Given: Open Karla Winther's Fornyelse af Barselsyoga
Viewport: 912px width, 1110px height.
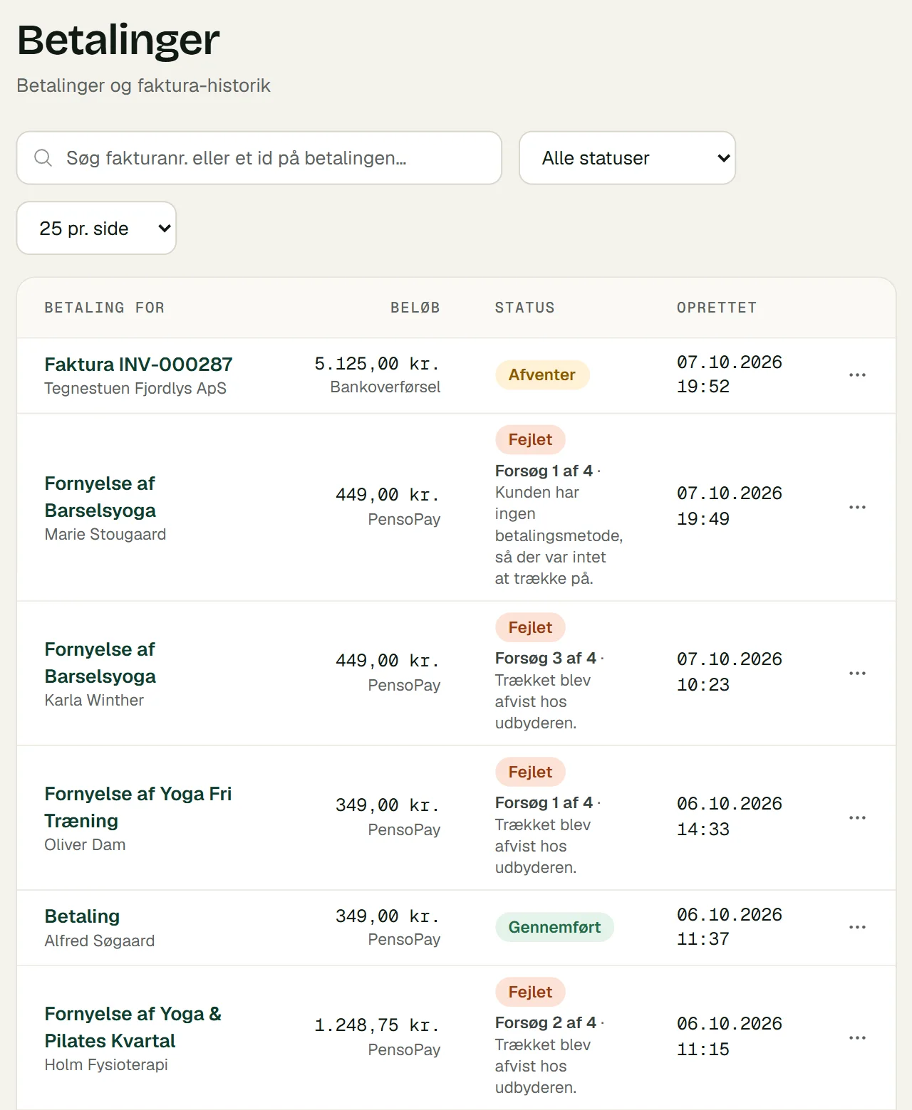Looking at the screenshot, I should (100, 663).
